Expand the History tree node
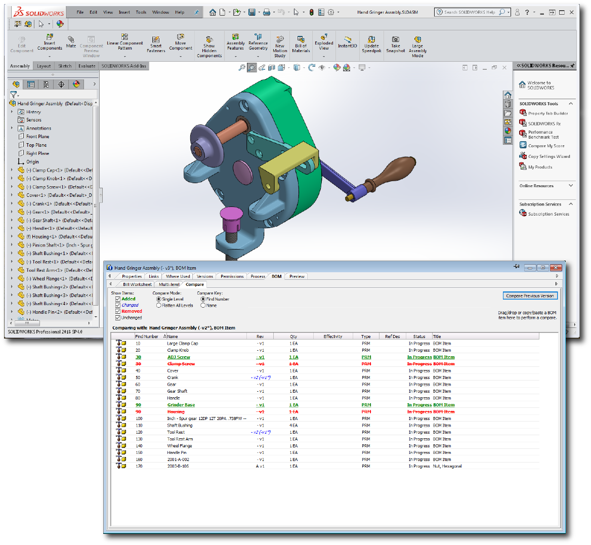 12,112
